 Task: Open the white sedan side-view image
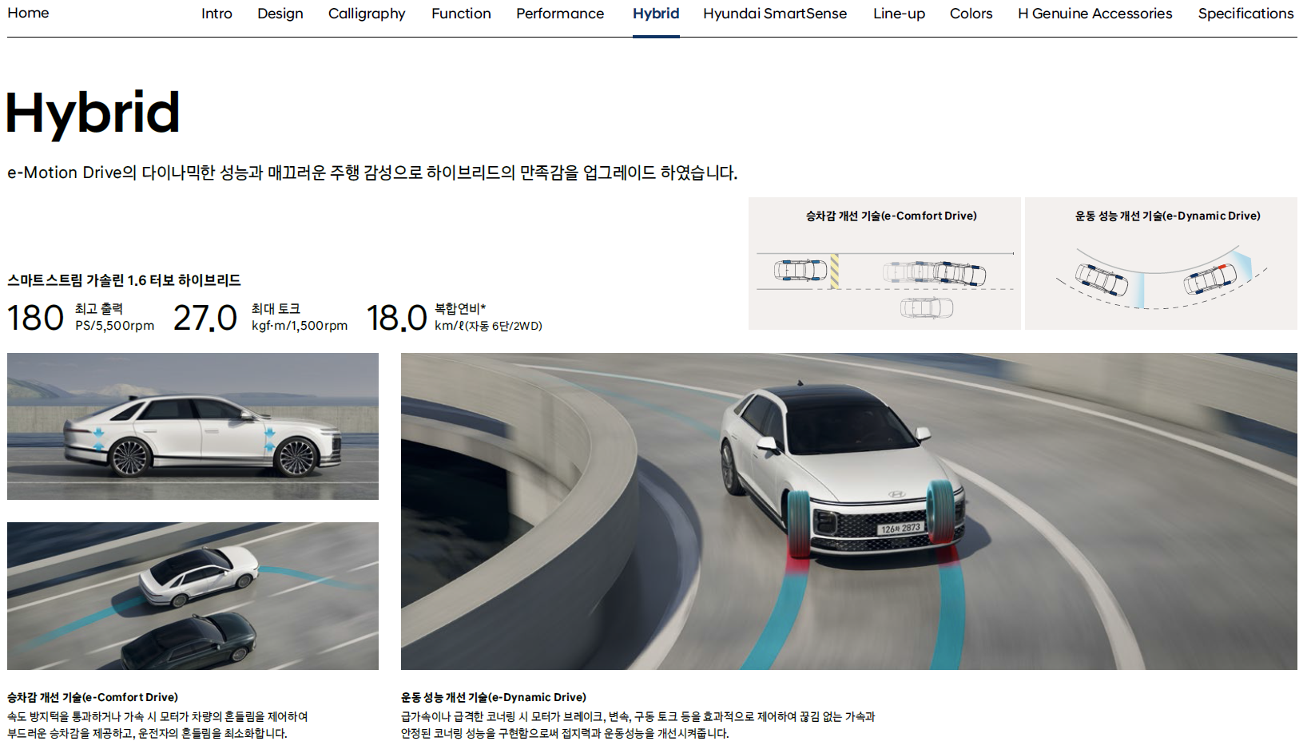[x=193, y=426]
